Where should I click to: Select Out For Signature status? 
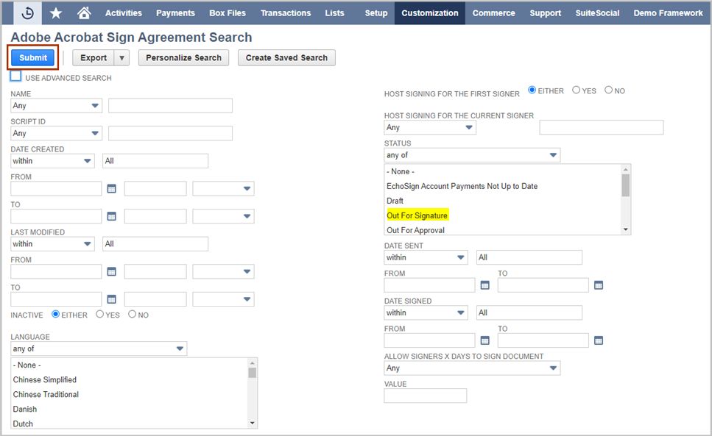pyautogui.click(x=417, y=215)
